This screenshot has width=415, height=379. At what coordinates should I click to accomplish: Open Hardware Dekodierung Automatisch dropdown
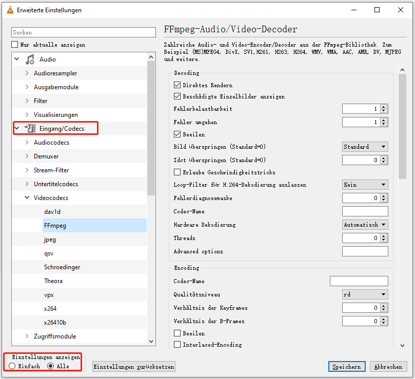click(365, 225)
